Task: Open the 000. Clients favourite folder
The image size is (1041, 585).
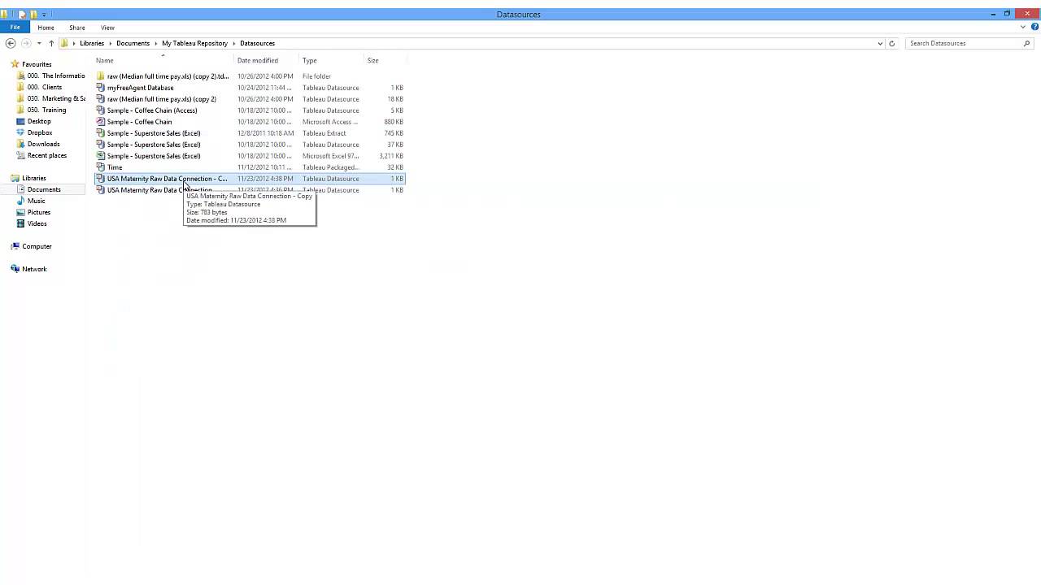Action: [x=44, y=87]
